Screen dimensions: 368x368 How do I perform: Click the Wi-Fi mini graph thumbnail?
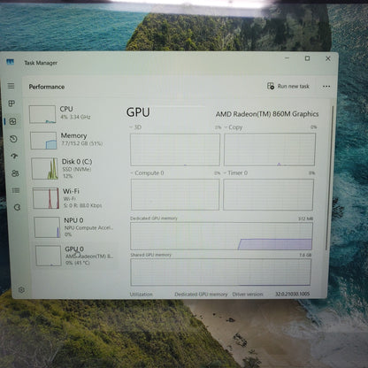46,198
